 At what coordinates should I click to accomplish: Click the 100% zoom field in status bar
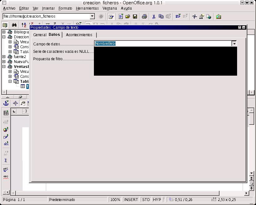coord(115,200)
